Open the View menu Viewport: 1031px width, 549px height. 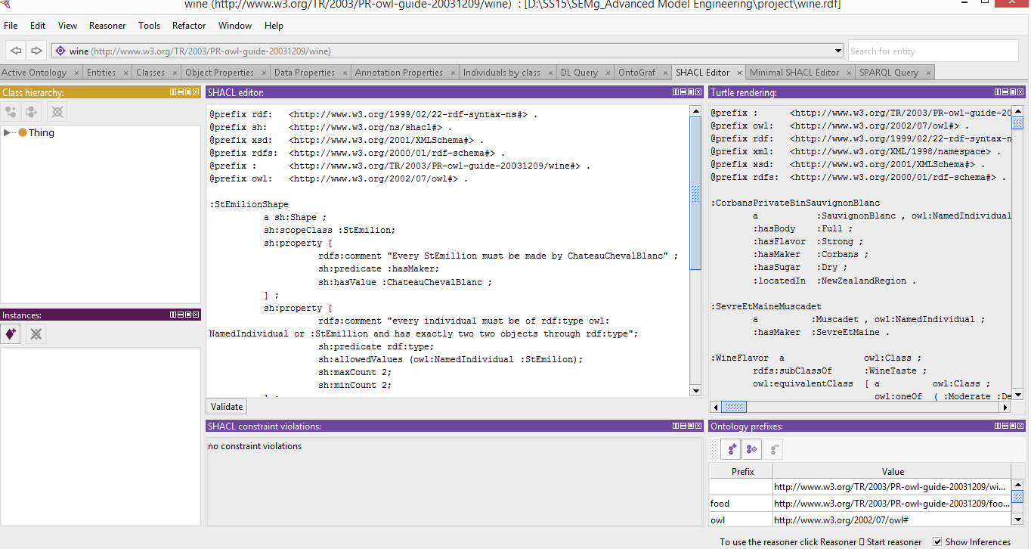[67, 26]
